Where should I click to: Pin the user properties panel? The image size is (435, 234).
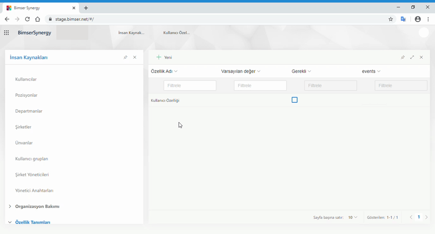coord(403,57)
